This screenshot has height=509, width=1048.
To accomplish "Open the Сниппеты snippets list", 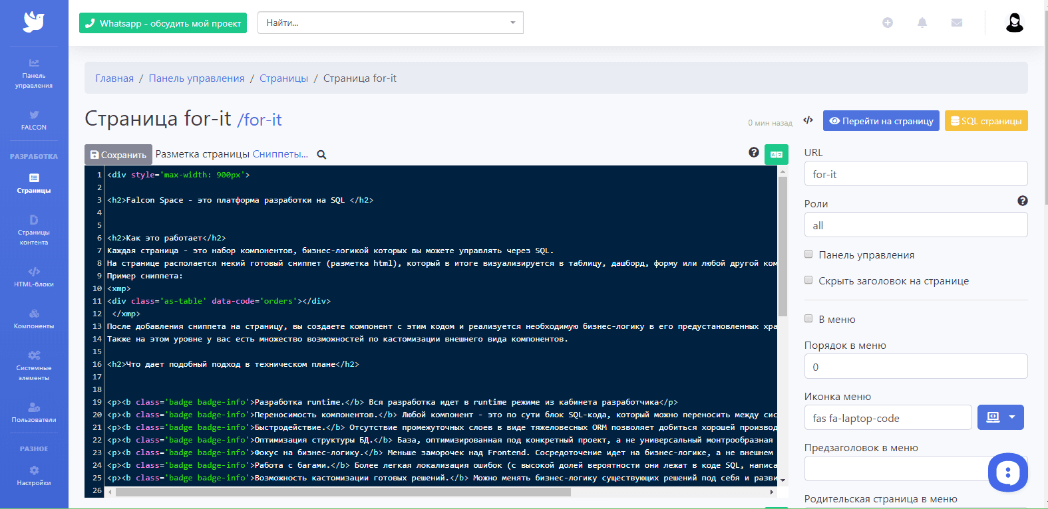I will 280,154.
